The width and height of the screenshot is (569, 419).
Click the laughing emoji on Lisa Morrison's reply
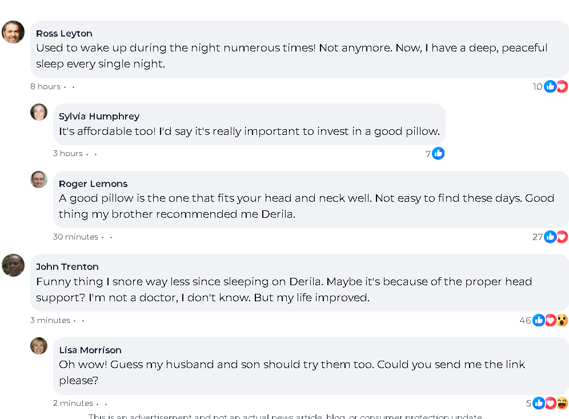562,403
